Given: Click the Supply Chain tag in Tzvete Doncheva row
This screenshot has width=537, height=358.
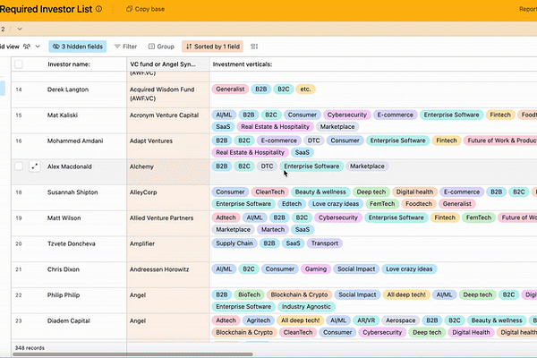Looking at the screenshot, I should pos(234,243).
